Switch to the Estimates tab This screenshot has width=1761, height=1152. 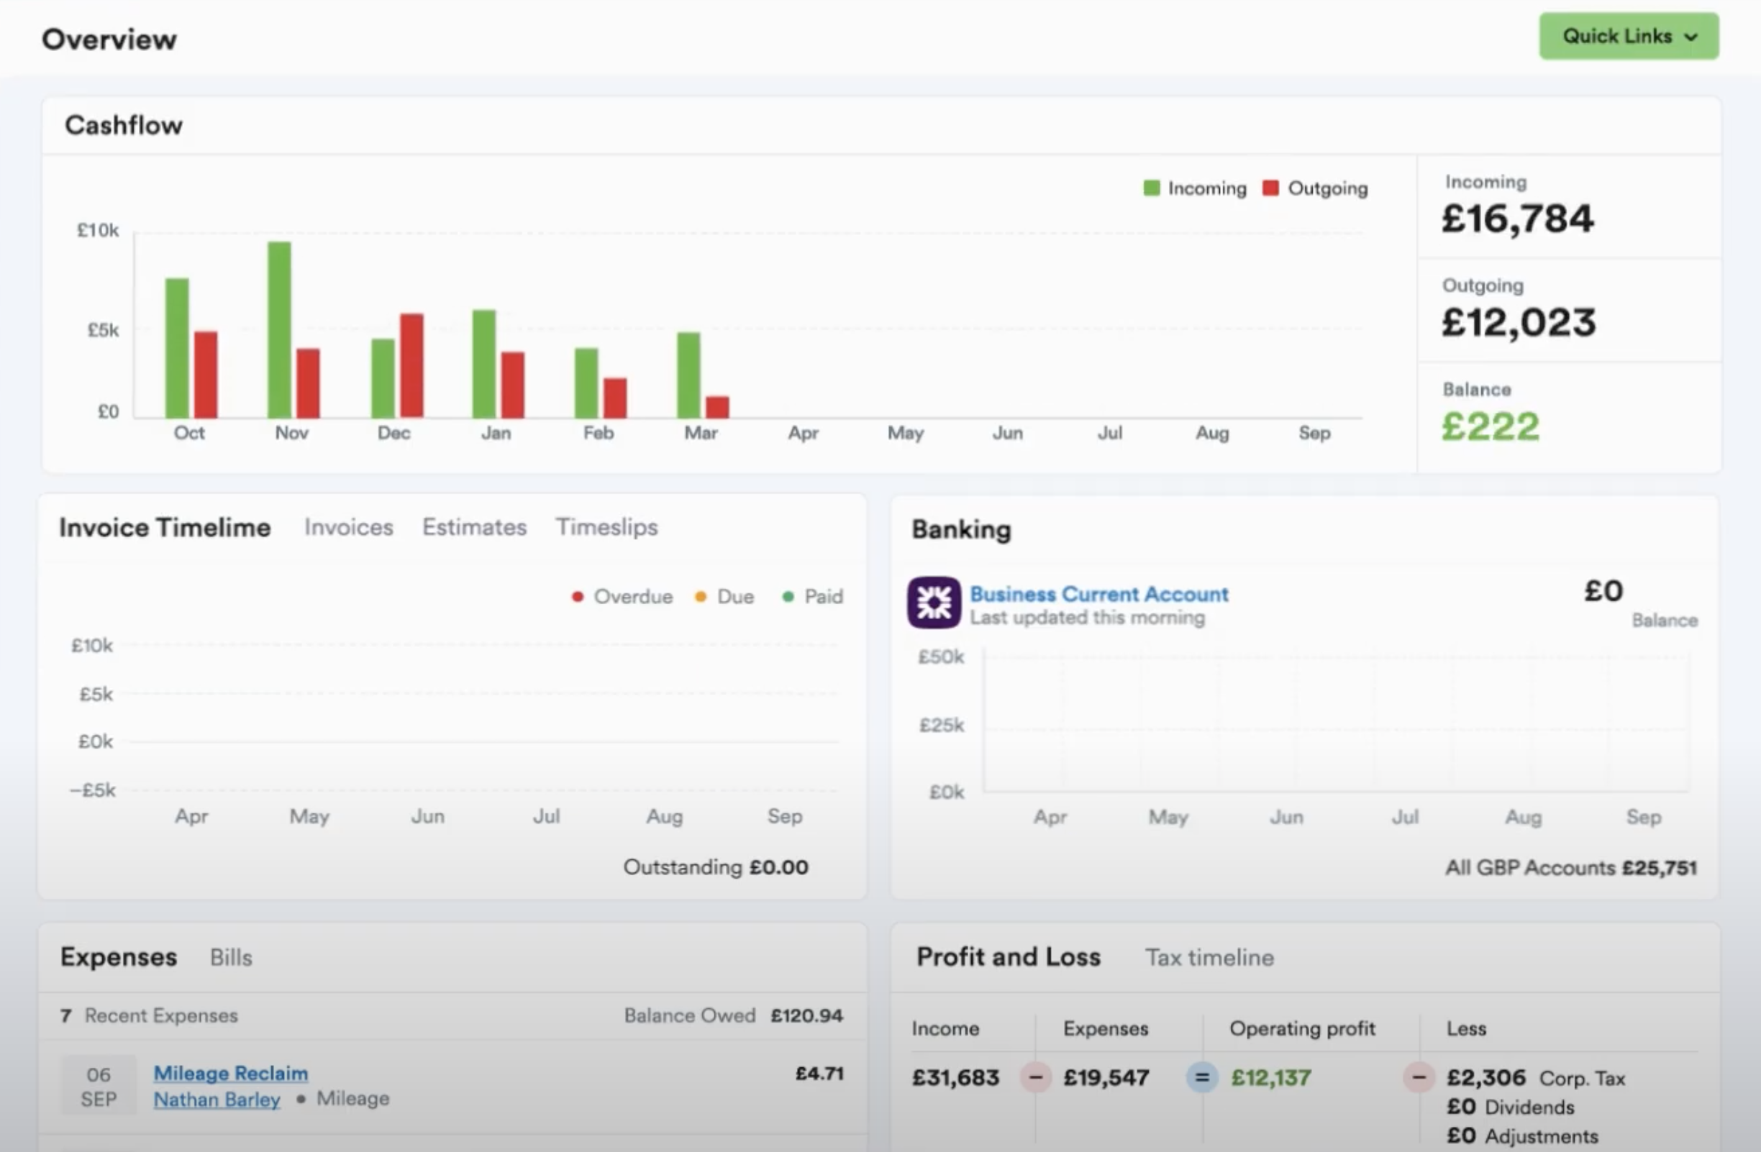coord(474,527)
